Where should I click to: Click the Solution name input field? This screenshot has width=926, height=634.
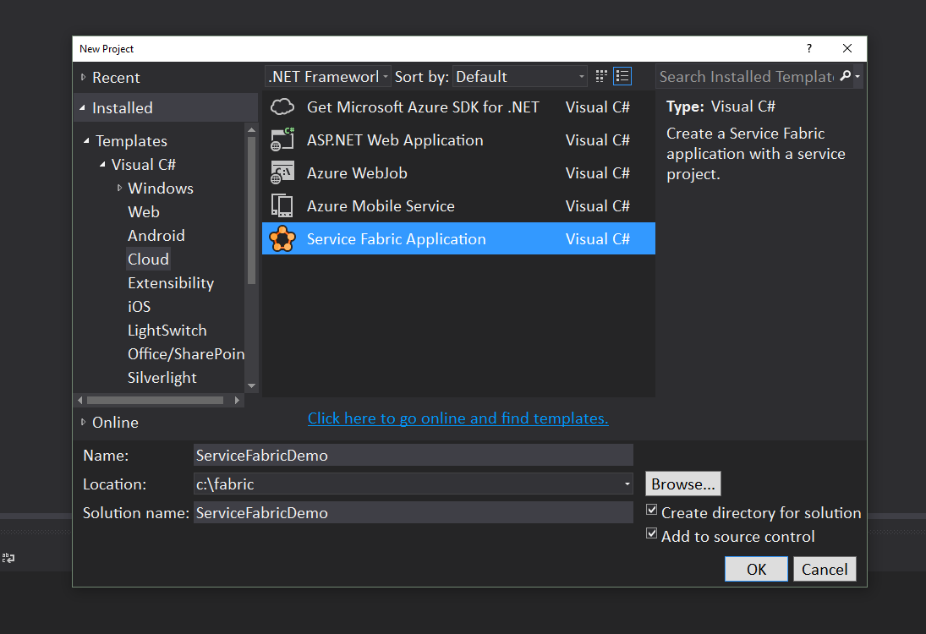coord(414,512)
